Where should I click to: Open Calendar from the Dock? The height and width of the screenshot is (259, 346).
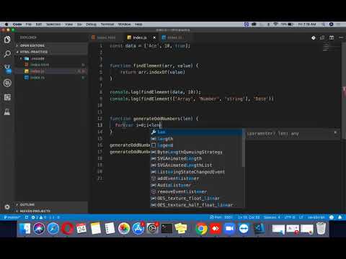coord(81,228)
